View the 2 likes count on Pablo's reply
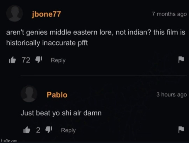This screenshot has width=189, height=143. pyautogui.click(x=38, y=130)
